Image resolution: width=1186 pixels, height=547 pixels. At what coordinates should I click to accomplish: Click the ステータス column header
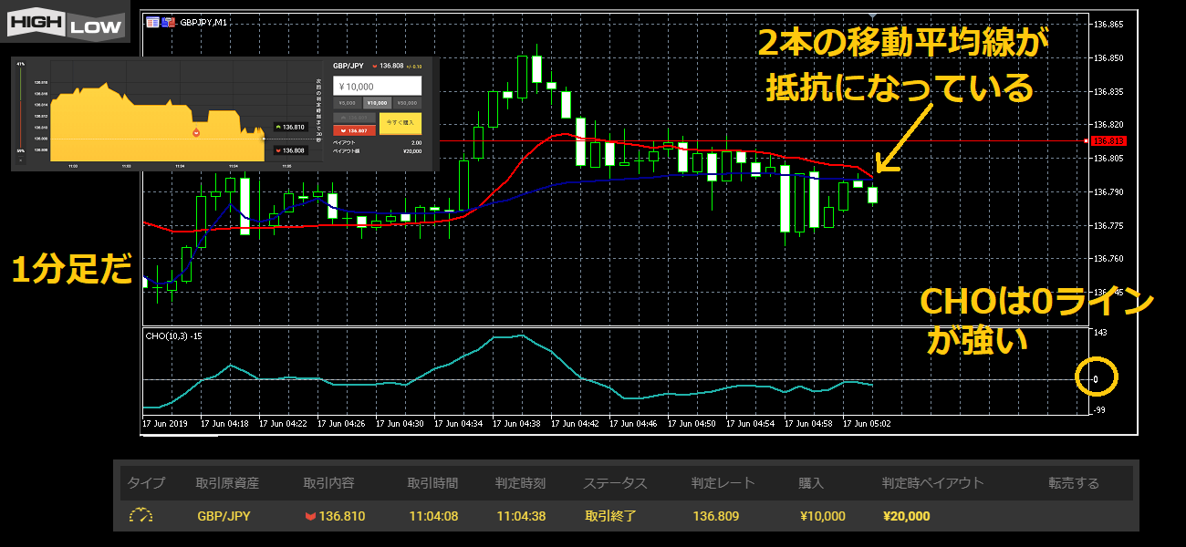(x=614, y=483)
